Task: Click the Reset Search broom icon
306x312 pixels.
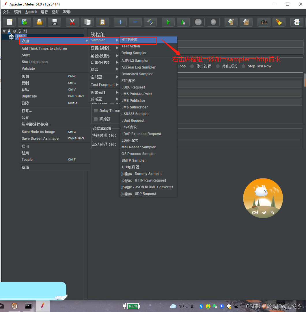Action: click(279, 22)
